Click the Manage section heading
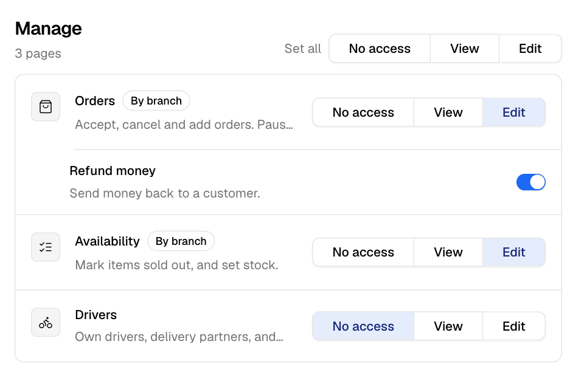The image size is (584, 389). 49,29
